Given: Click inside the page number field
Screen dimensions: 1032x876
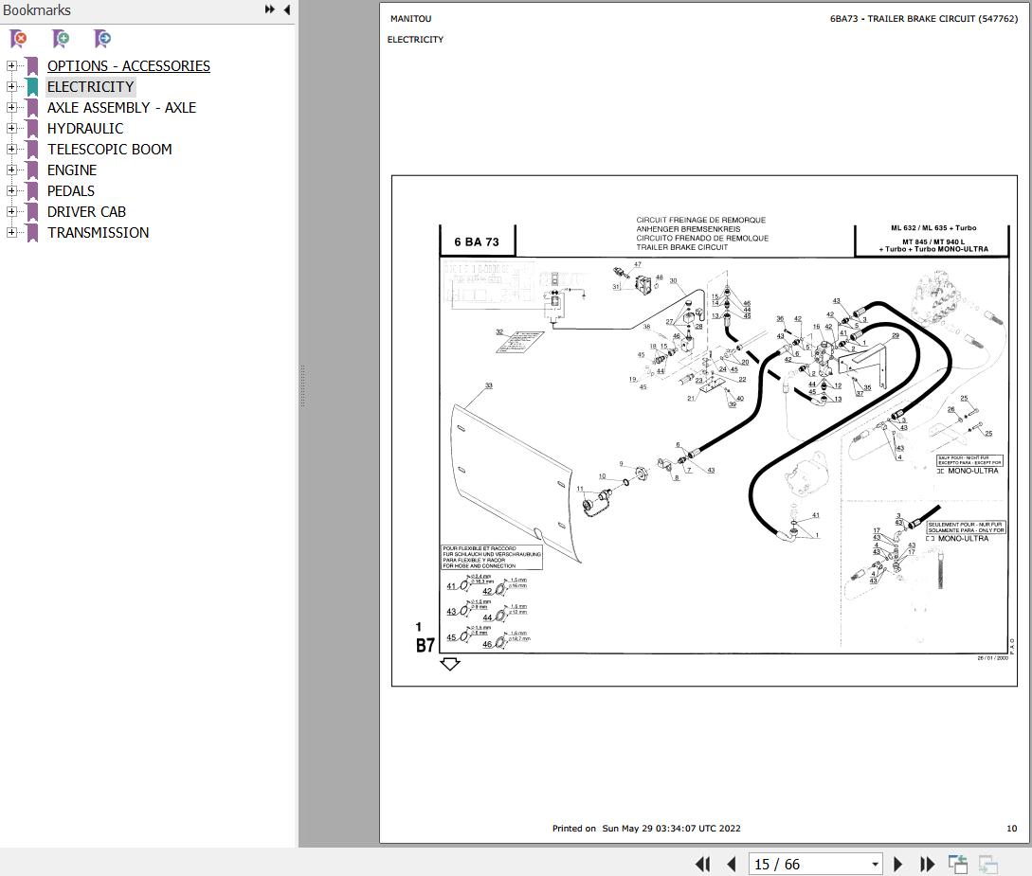Looking at the screenshot, I should (x=806, y=864).
